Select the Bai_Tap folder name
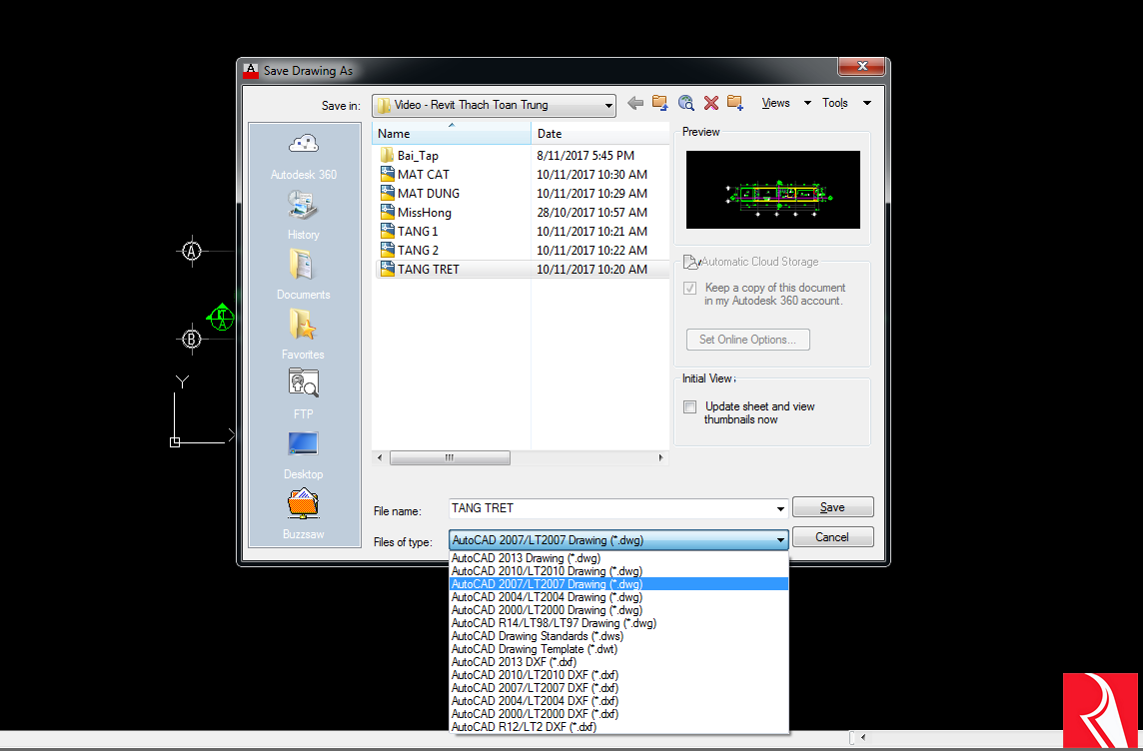The width and height of the screenshot is (1143, 751). tap(418, 156)
